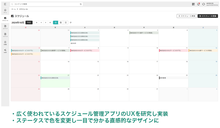Open Schedule in the sidebar
The image size is (220, 128).
pos(5,19)
